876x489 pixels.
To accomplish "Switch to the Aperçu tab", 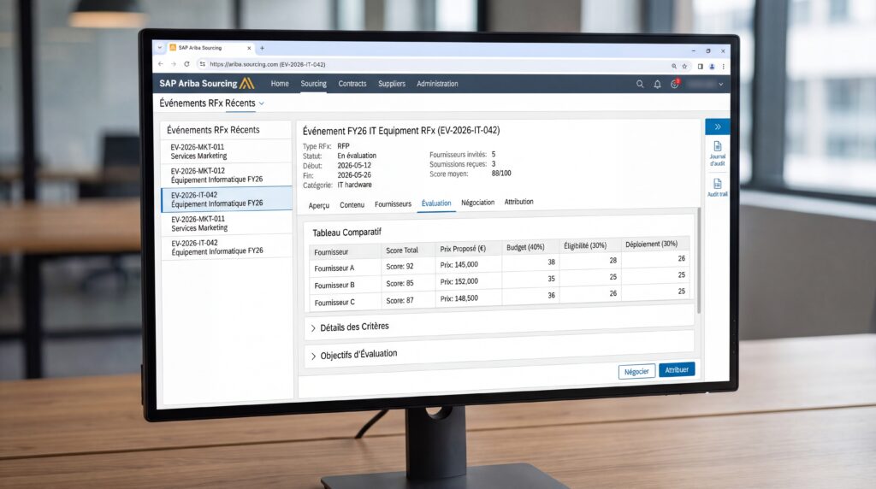I will pos(319,205).
